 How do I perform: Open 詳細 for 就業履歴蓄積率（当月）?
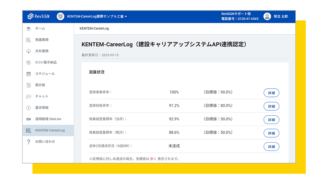271,120
